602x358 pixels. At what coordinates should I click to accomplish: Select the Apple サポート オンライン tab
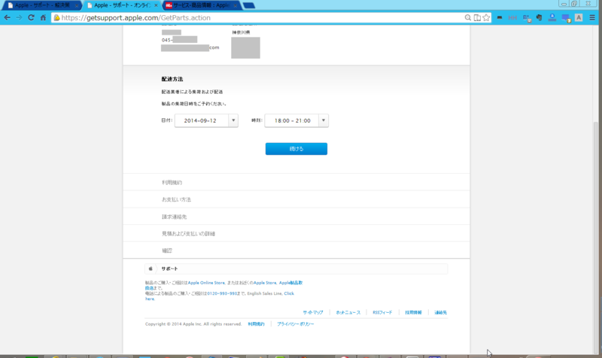122,5
